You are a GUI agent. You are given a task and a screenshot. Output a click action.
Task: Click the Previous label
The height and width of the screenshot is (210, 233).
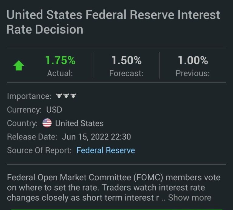point(193,74)
